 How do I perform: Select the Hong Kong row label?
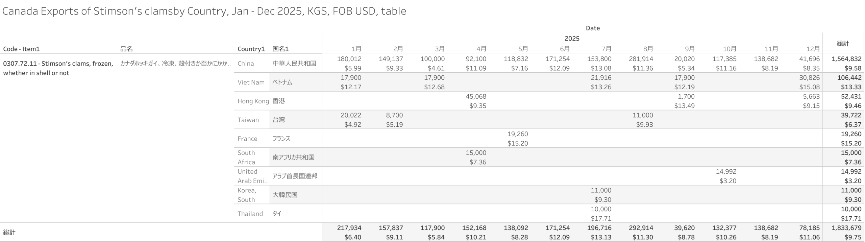click(253, 101)
